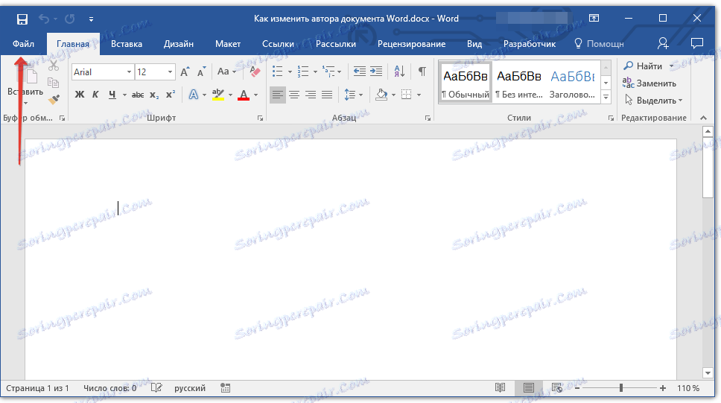This screenshot has height=403, width=721.
Task: Apply yellow text highlight color
Action: 218,95
